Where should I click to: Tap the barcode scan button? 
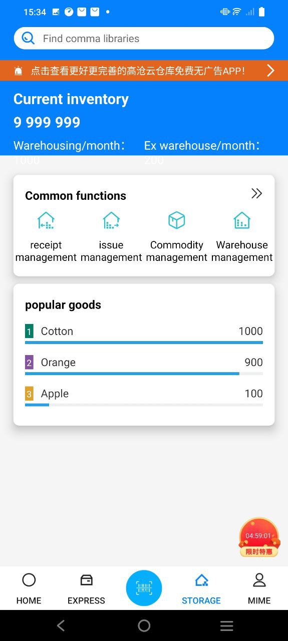click(144, 588)
